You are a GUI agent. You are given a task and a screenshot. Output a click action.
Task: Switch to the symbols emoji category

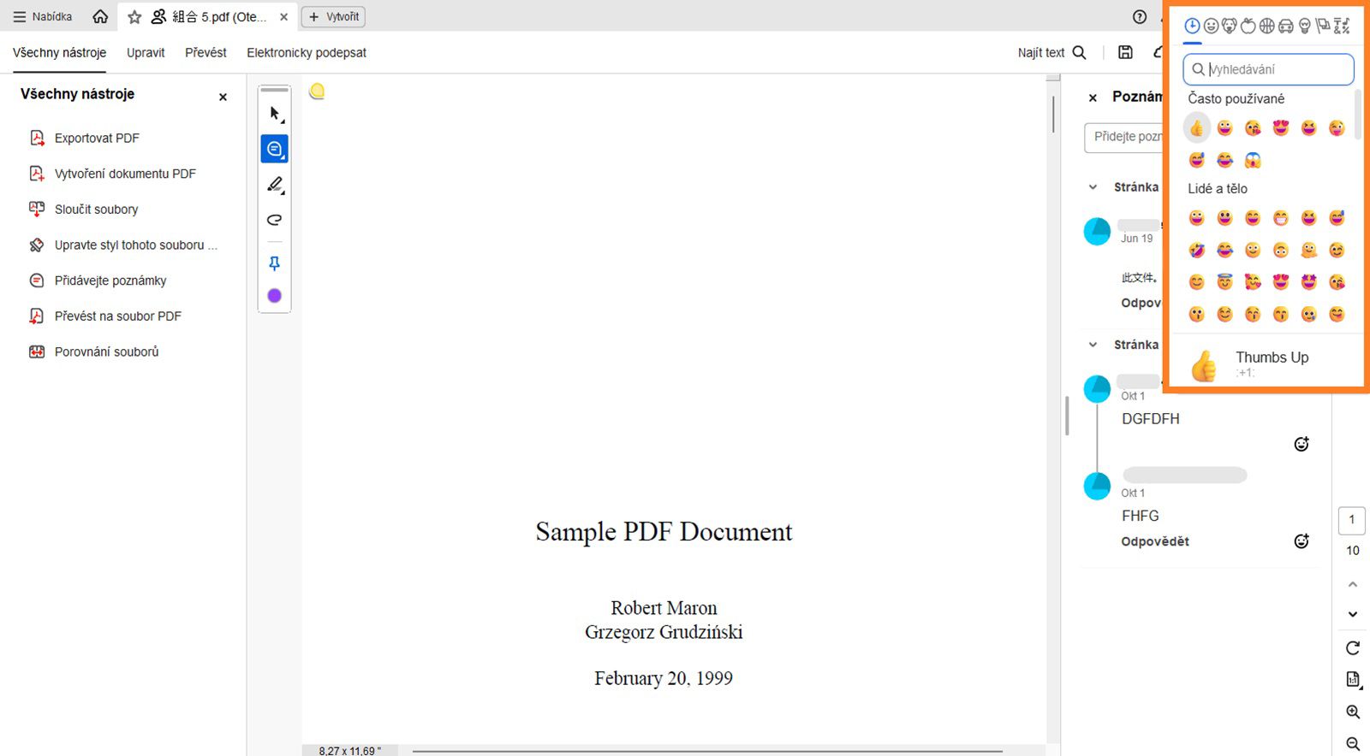coord(1342,26)
